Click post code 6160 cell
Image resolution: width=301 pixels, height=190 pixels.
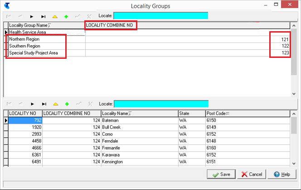pyautogui.click(x=248, y=148)
